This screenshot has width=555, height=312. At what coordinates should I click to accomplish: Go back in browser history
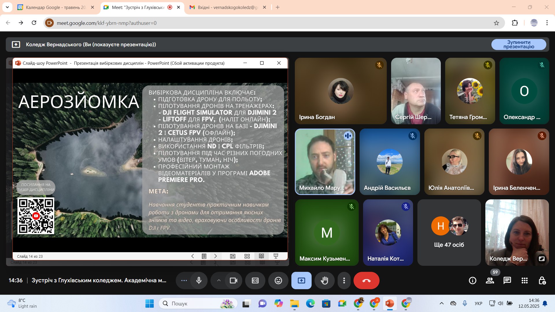pos(8,23)
